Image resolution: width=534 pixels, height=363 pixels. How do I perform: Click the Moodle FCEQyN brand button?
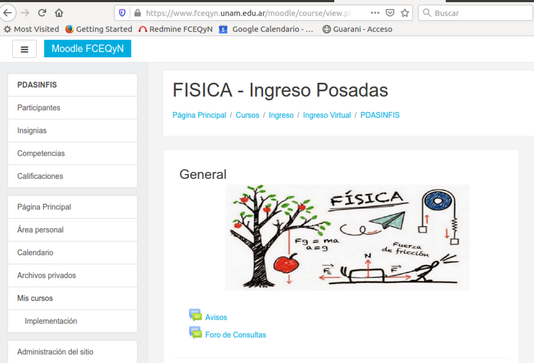(87, 48)
